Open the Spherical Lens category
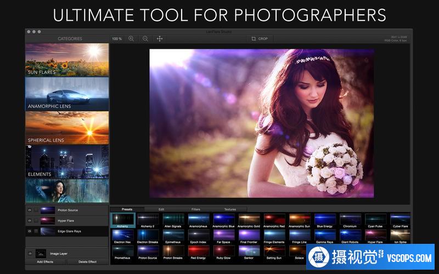The width and height of the screenshot is (439, 274). [67, 128]
